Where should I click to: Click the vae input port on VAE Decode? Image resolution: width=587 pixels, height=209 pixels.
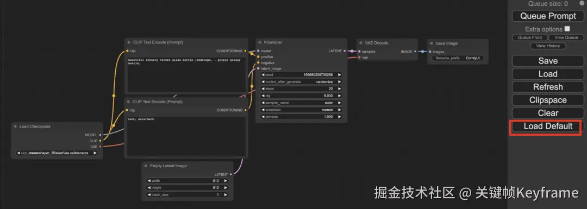click(359, 58)
